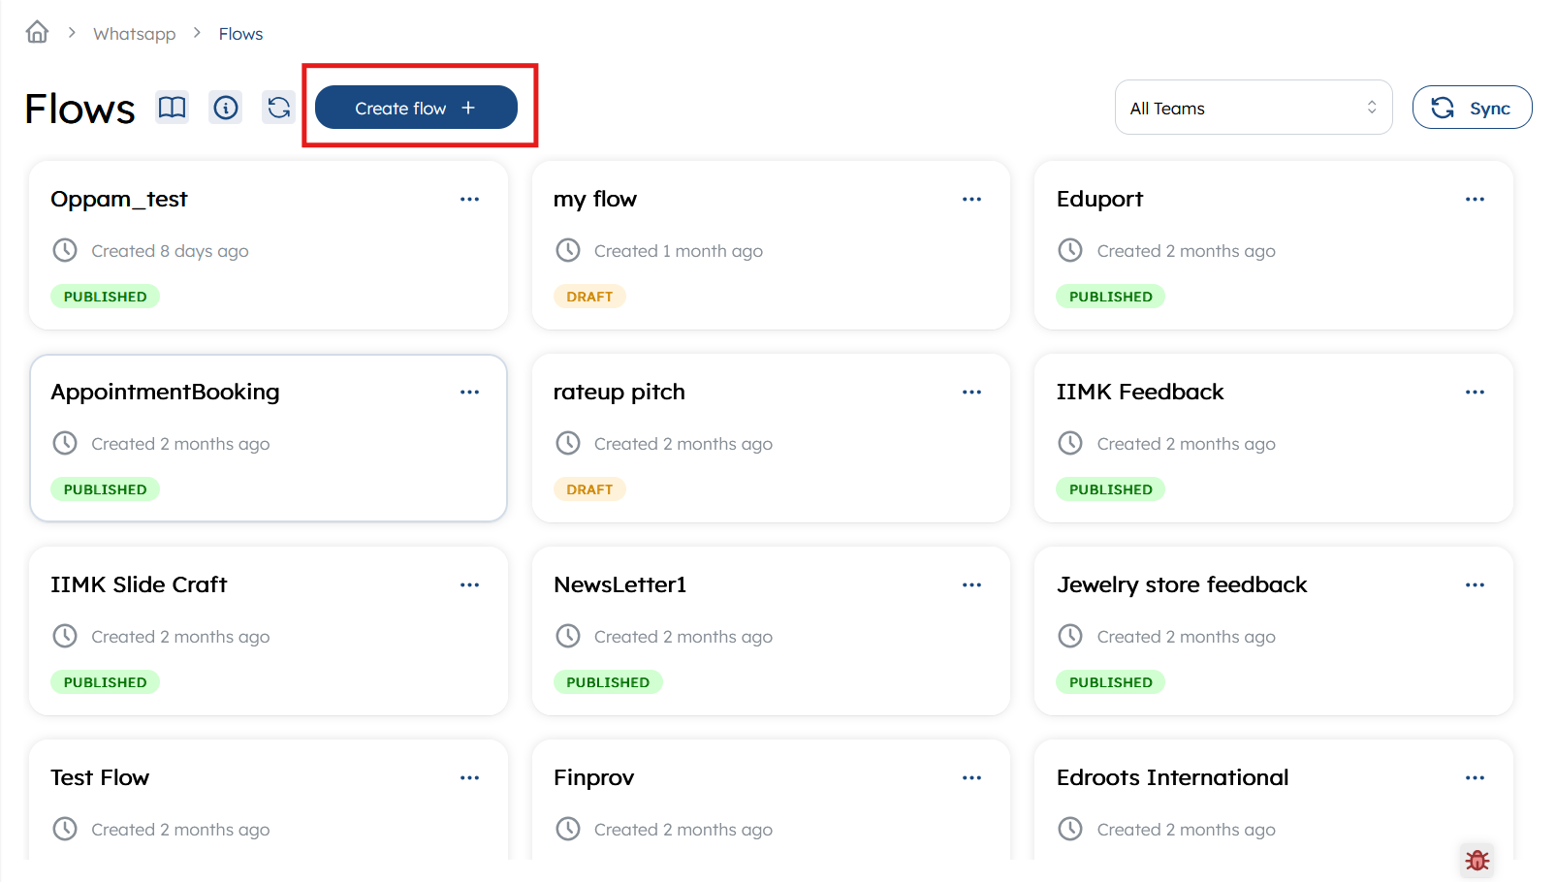Open the my flow title
This screenshot has width=1556, height=882.
(595, 200)
